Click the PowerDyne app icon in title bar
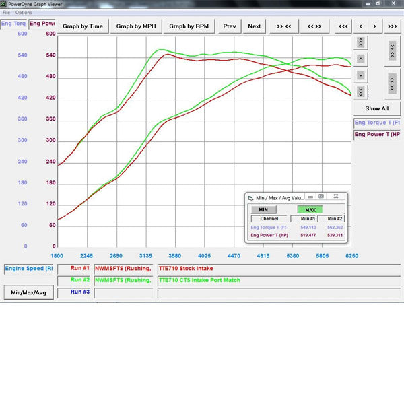This screenshot has height=404, width=404. (x=3, y=4)
